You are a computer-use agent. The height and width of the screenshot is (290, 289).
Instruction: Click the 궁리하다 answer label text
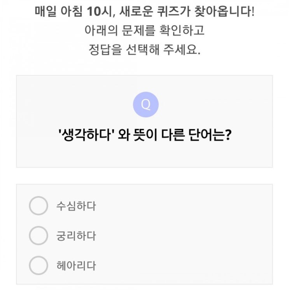(76, 236)
